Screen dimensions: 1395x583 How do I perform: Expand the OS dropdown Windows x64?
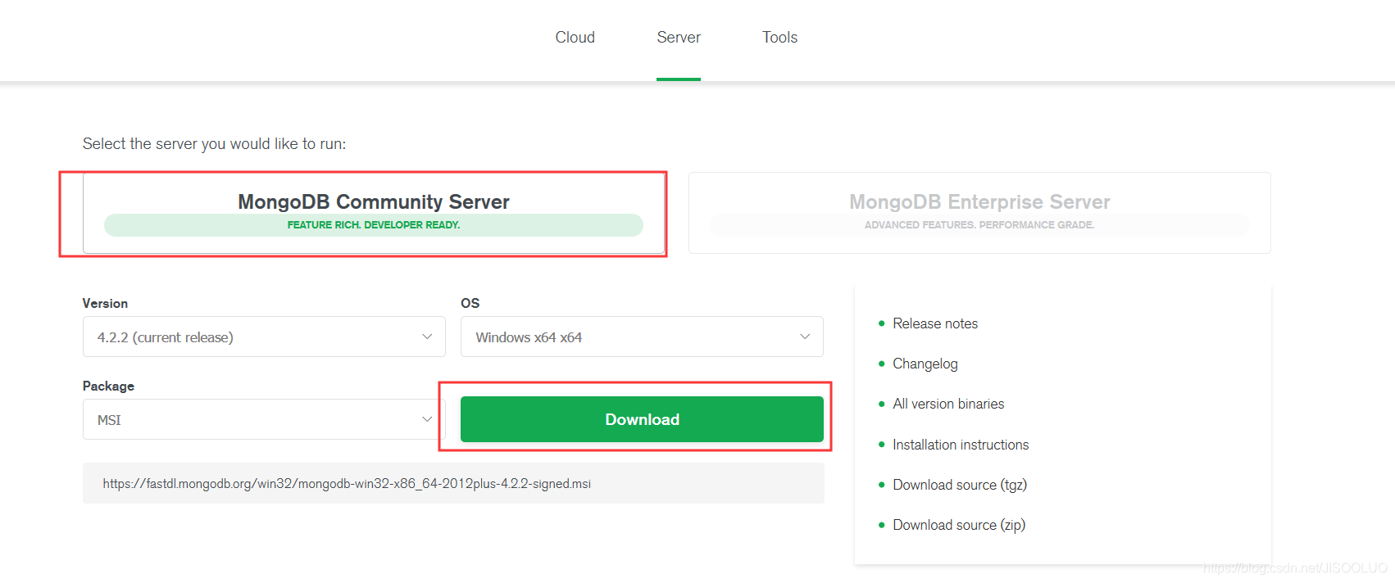pyautogui.click(x=642, y=337)
